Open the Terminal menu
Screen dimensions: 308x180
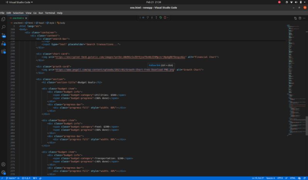(50, 13)
